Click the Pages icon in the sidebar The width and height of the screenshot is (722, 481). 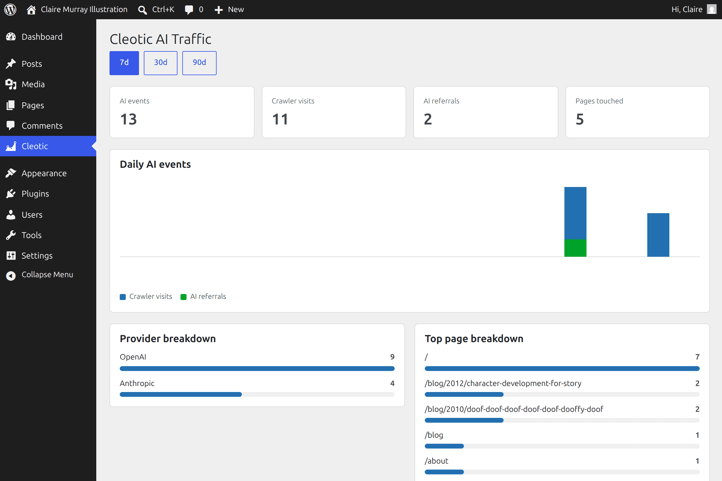pyautogui.click(x=11, y=105)
